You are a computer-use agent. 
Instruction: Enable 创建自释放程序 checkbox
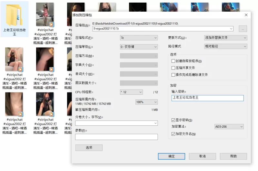pos(174,61)
